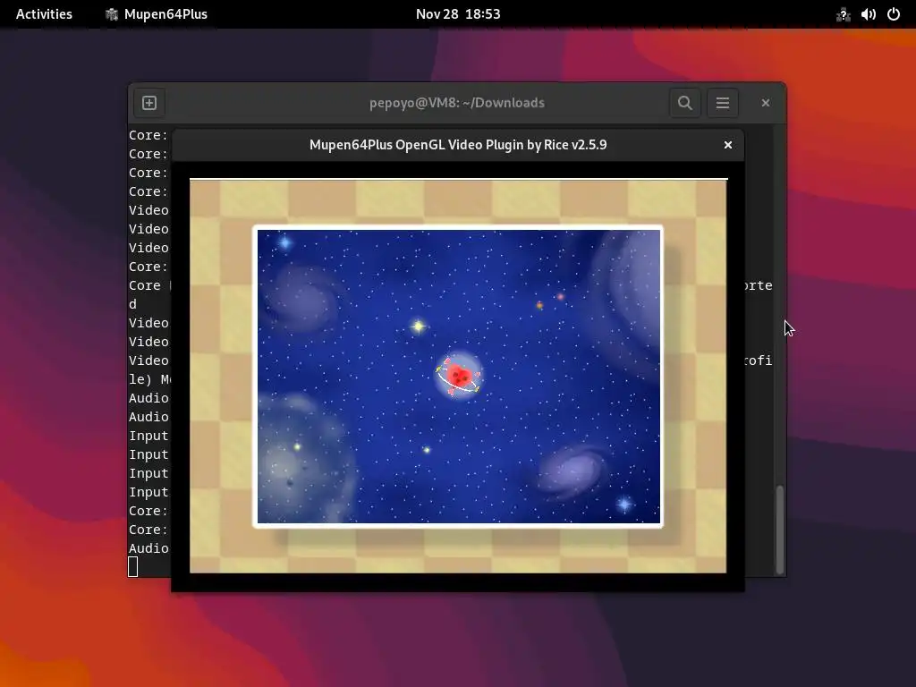Click terminal title pepoyo@VM8: ~/Downloads
This screenshot has width=916, height=687.
(457, 103)
